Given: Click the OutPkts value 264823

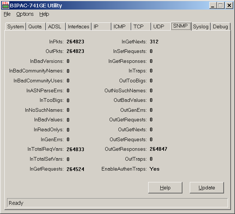Looking at the screenshot, I should (x=75, y=51).
